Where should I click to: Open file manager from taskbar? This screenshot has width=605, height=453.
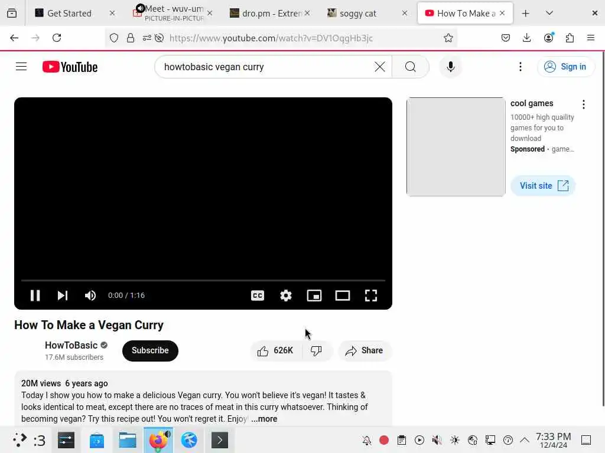(128, 440)
